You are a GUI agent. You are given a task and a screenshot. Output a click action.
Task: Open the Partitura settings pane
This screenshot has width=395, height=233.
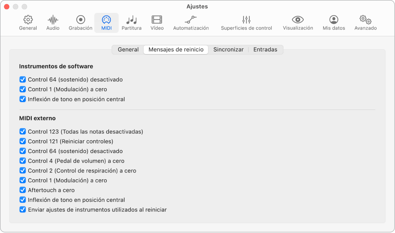(132, 23)
